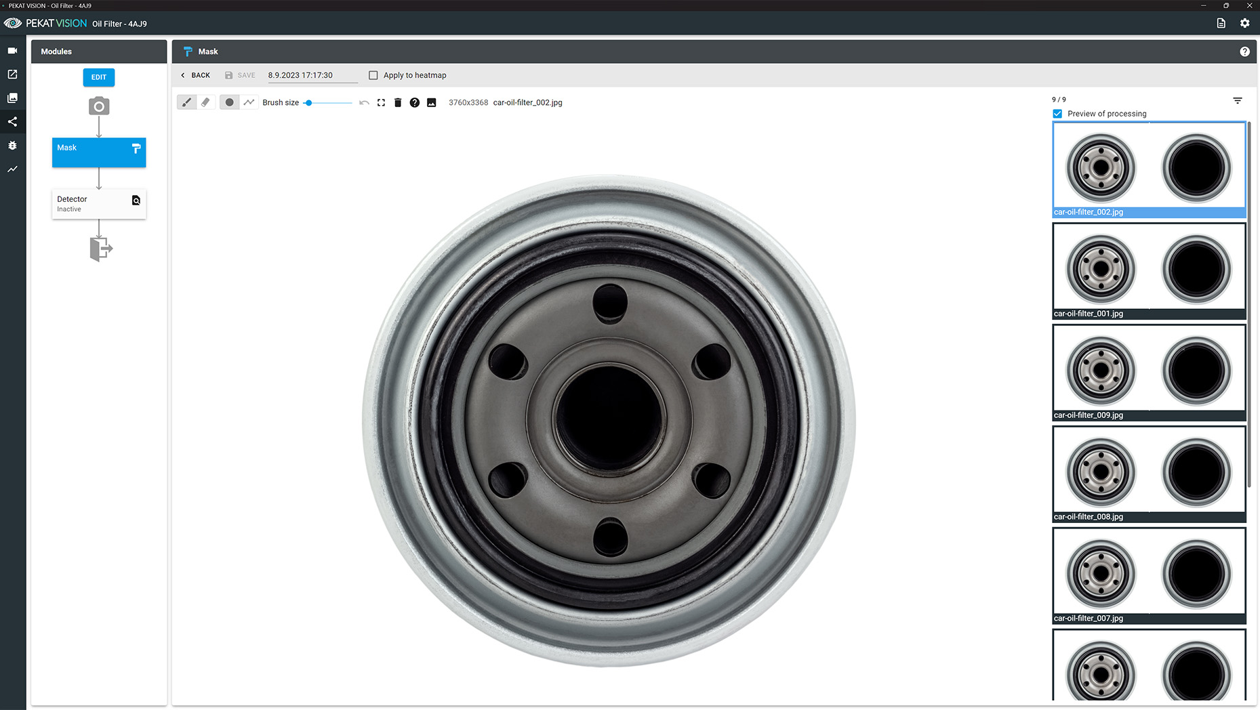Select thumbnail car-oil-filter_009.jpg
1260x710 pixels.
(x=1149, y=372)
